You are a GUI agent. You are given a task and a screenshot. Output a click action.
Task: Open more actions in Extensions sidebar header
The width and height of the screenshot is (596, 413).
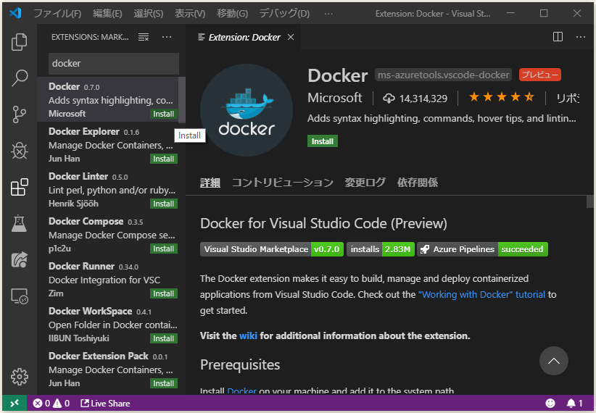(167, 37)
